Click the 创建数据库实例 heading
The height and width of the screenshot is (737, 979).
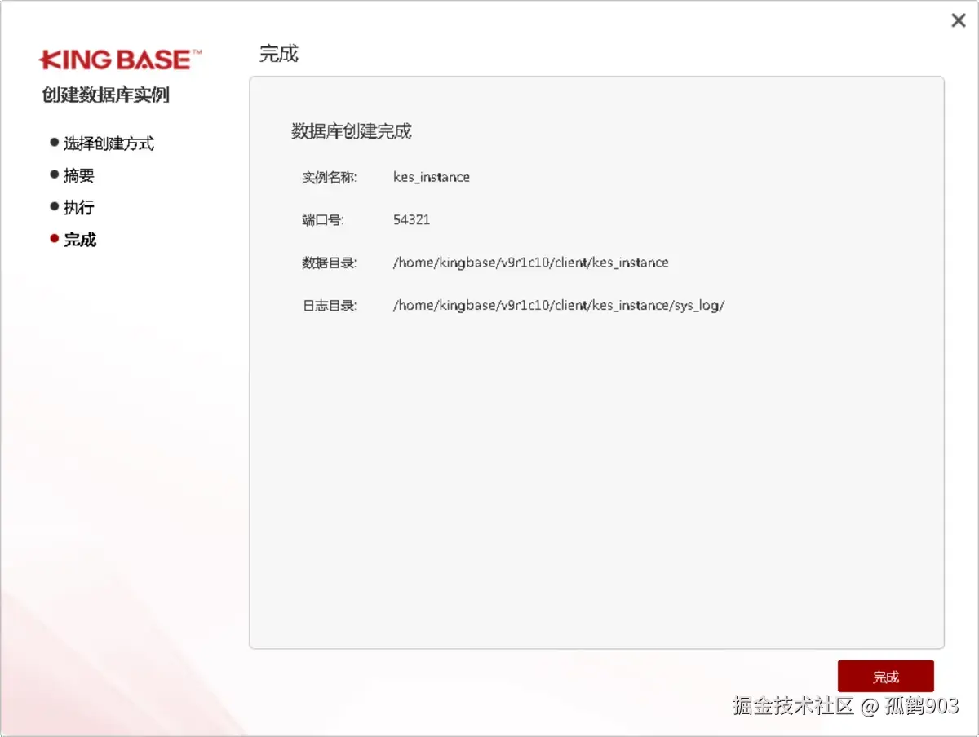point(105,95)
